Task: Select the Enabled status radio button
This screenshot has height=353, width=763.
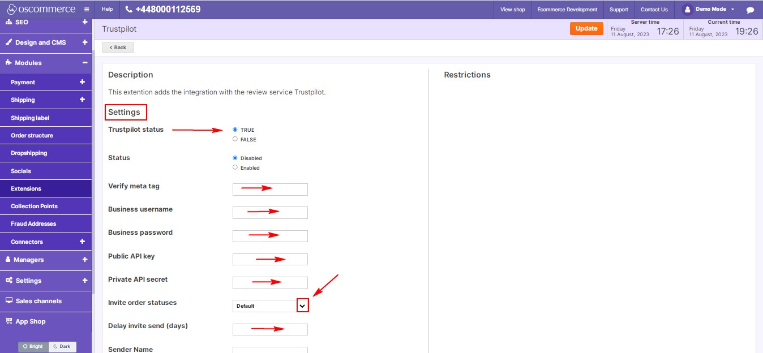Action: (x=235, y=167)
